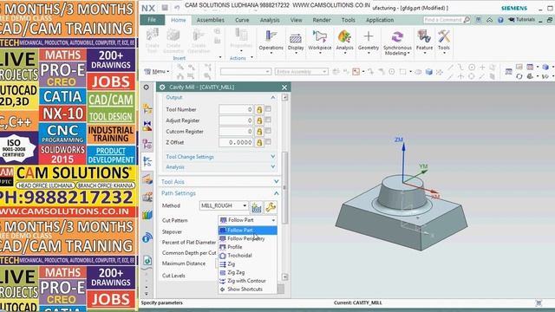Click the search magnifier in Find a Command
The image size is (555, 312).
(x=467, y=20)
